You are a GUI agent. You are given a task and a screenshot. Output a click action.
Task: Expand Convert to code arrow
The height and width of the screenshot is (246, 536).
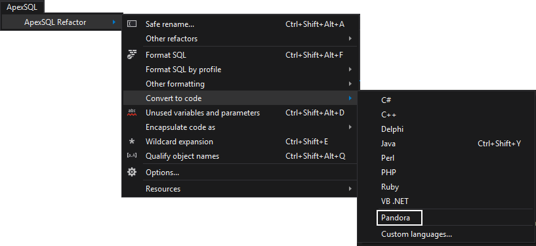350,98
